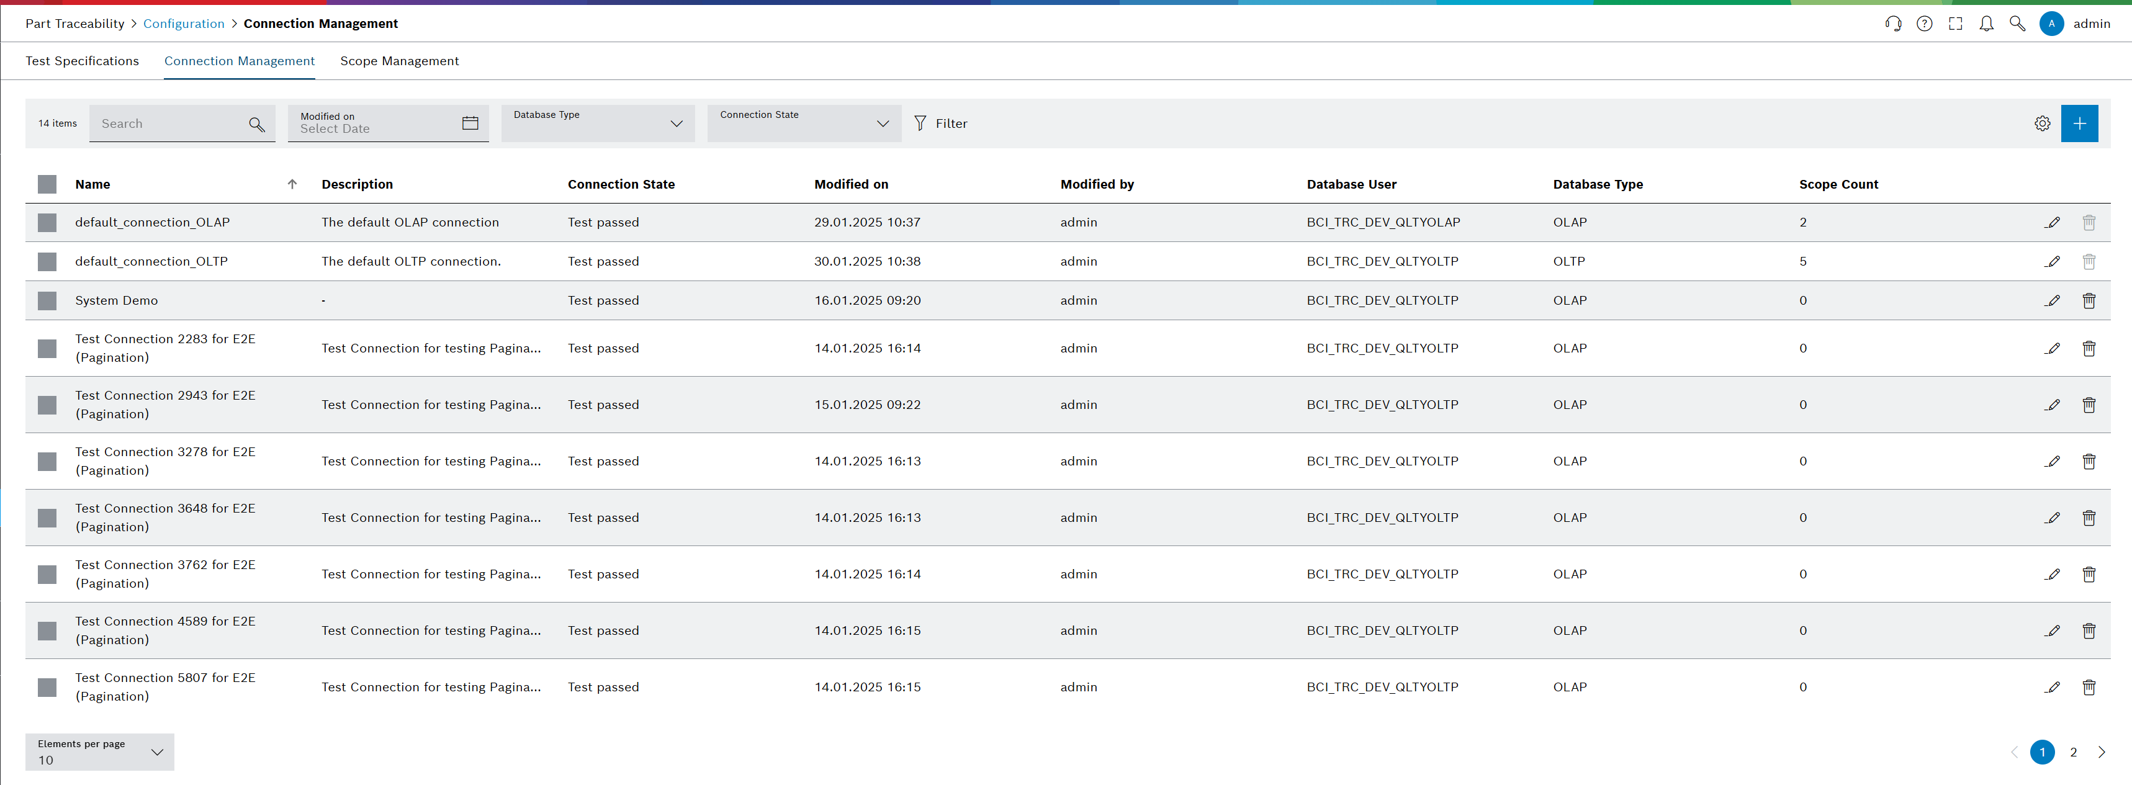Go to Part Traceability breadcrumb
2132x785 pixels.
click(x=74, y=24)
